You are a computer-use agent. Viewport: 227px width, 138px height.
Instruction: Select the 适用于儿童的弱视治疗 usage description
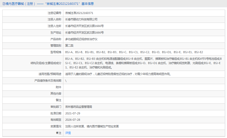point(118,74)
